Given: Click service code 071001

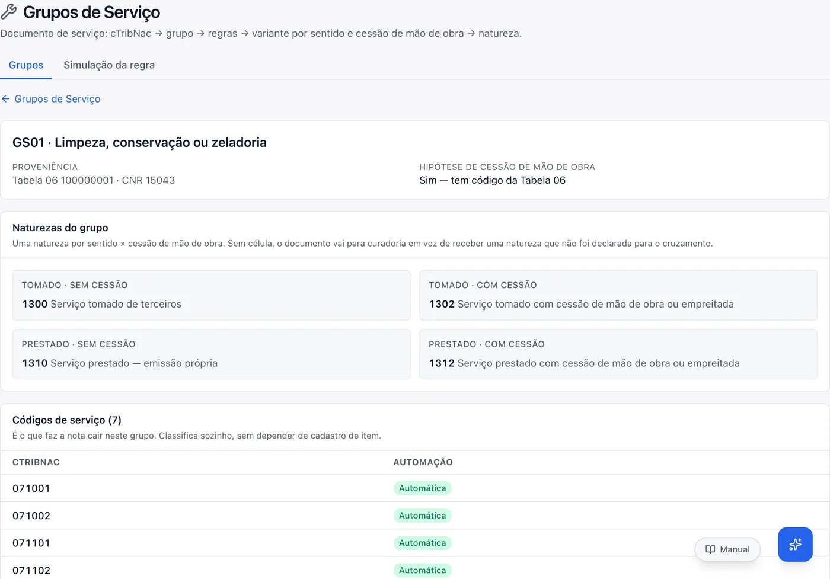Looking at the screenshot, I should click(31, 488).
